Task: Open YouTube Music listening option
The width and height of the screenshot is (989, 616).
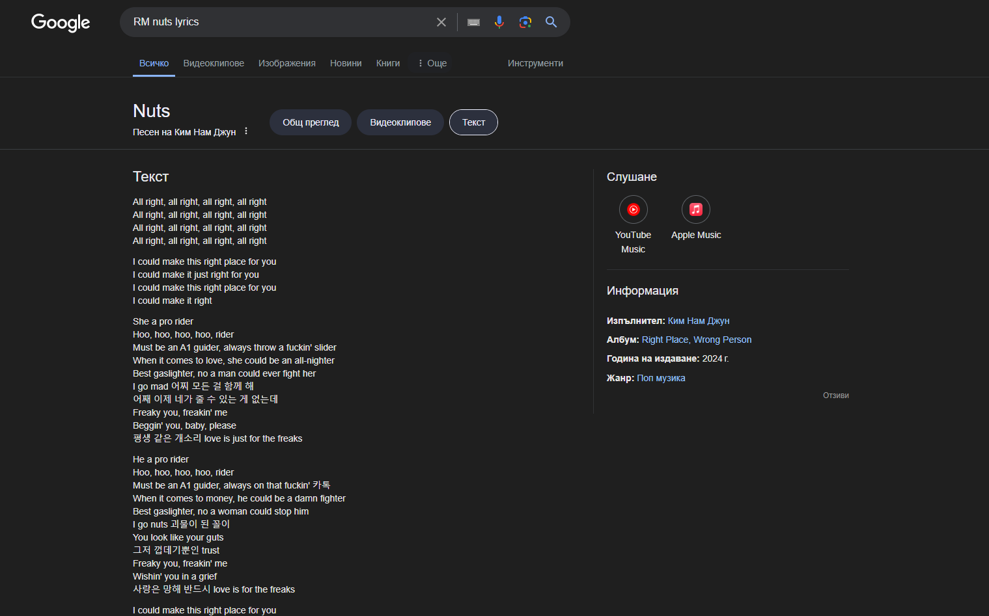Action: click(x=633, y=210)
